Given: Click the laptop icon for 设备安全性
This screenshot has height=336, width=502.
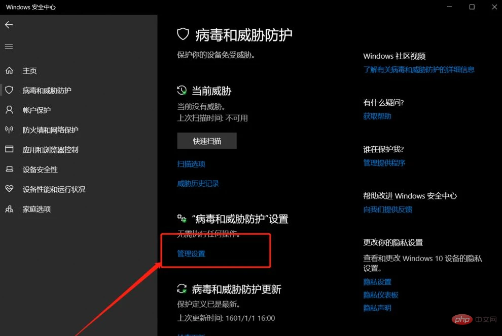Looking at the screenshot, I should (9, 170).
